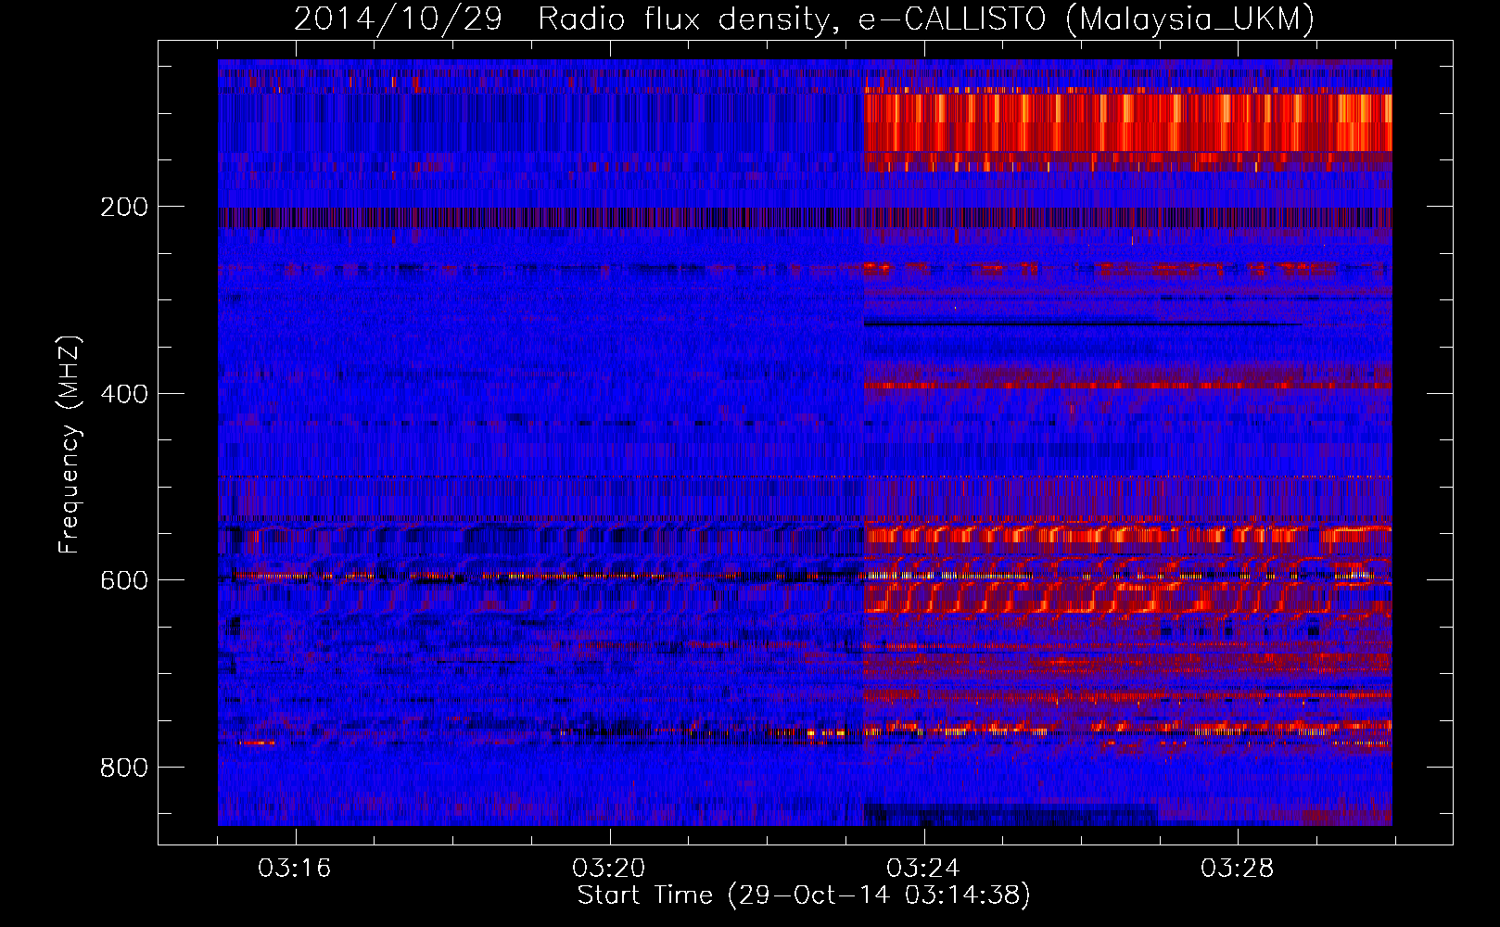
Task: Select the 800 frequency tick label
Action: 123,768
